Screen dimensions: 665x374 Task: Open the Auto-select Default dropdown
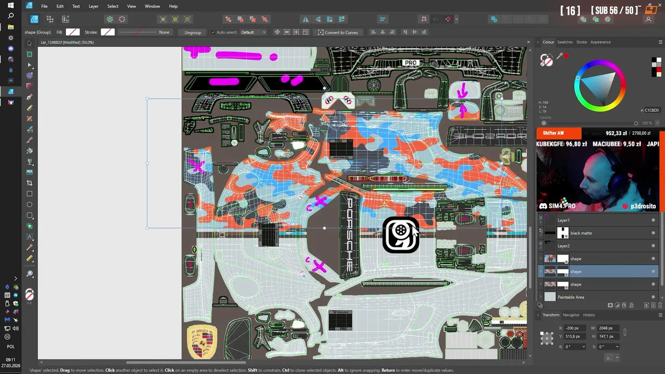(x=253, y=32)
